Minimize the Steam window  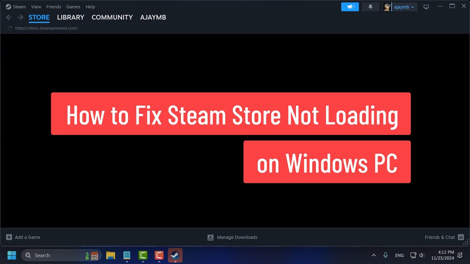(441, 6)
